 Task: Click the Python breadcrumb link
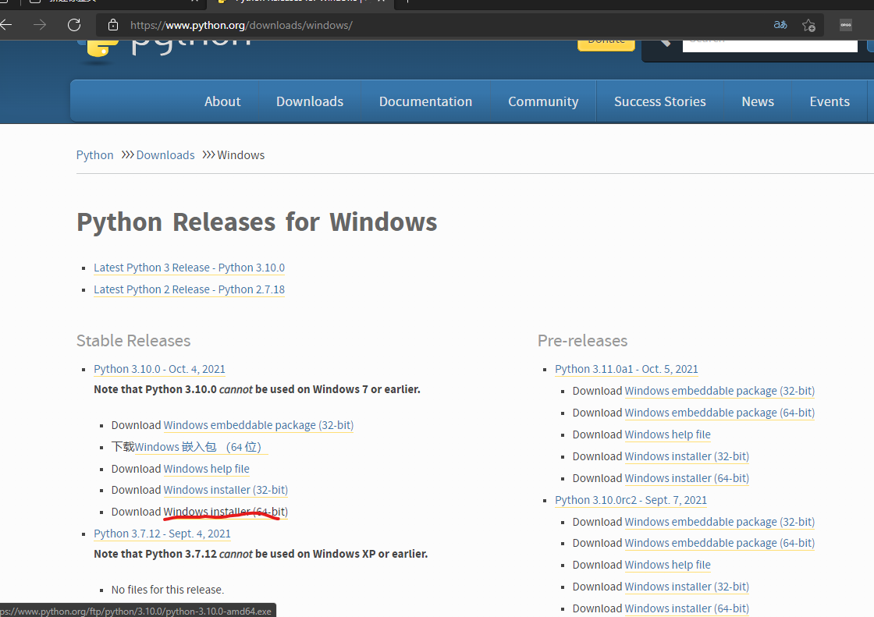pyautogui.click(x=94, y=155)
